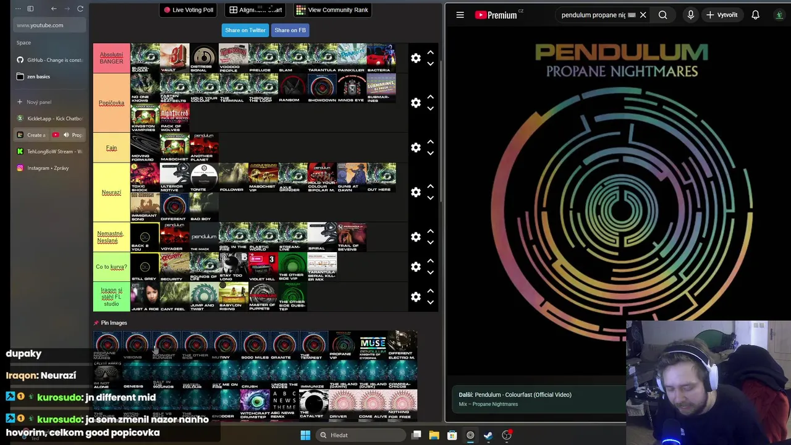Move Popičovka tier up with arrow
The width and height of the screenshot is (791, 445).
pos(431,97)
